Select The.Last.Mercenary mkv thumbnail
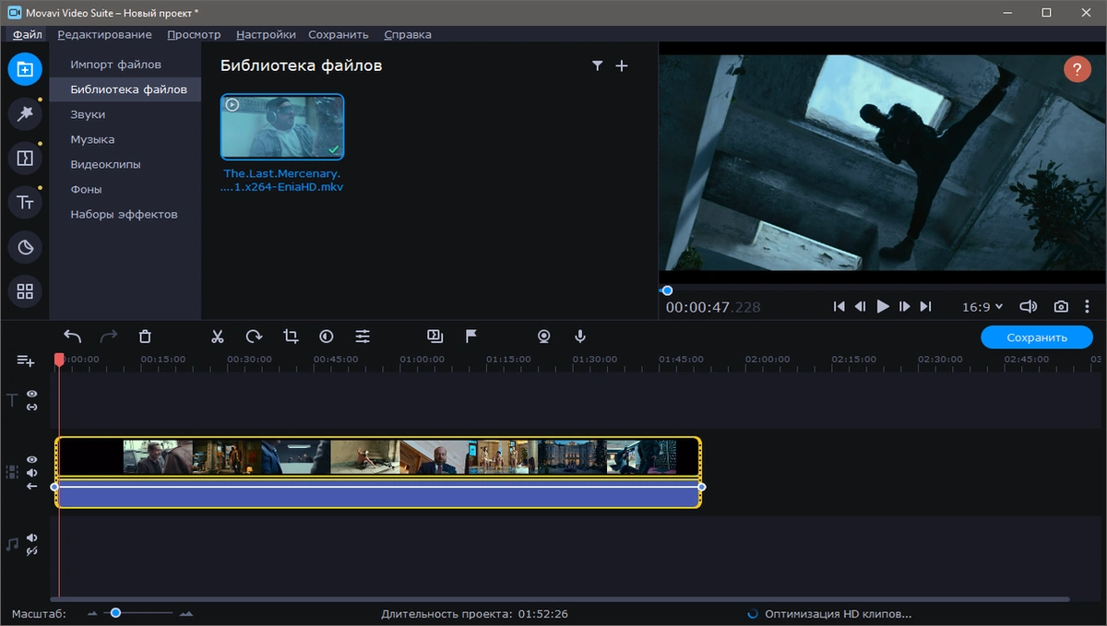 tap(282, 126)
